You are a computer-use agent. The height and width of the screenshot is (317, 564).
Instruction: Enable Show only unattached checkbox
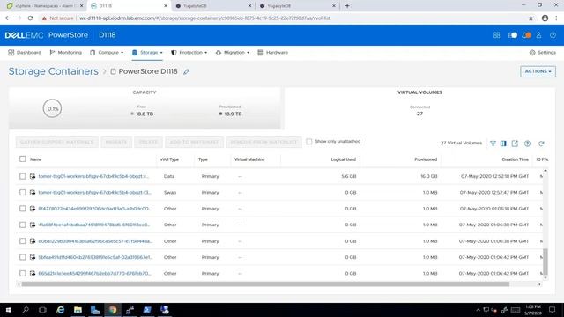click(309, 141)
